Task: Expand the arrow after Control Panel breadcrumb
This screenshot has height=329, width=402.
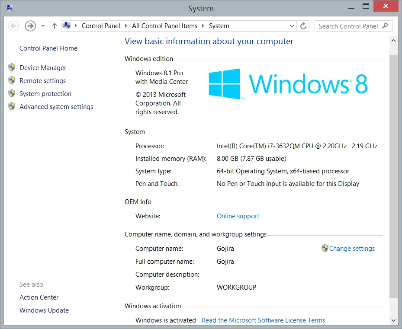Action: pos(126,26)
